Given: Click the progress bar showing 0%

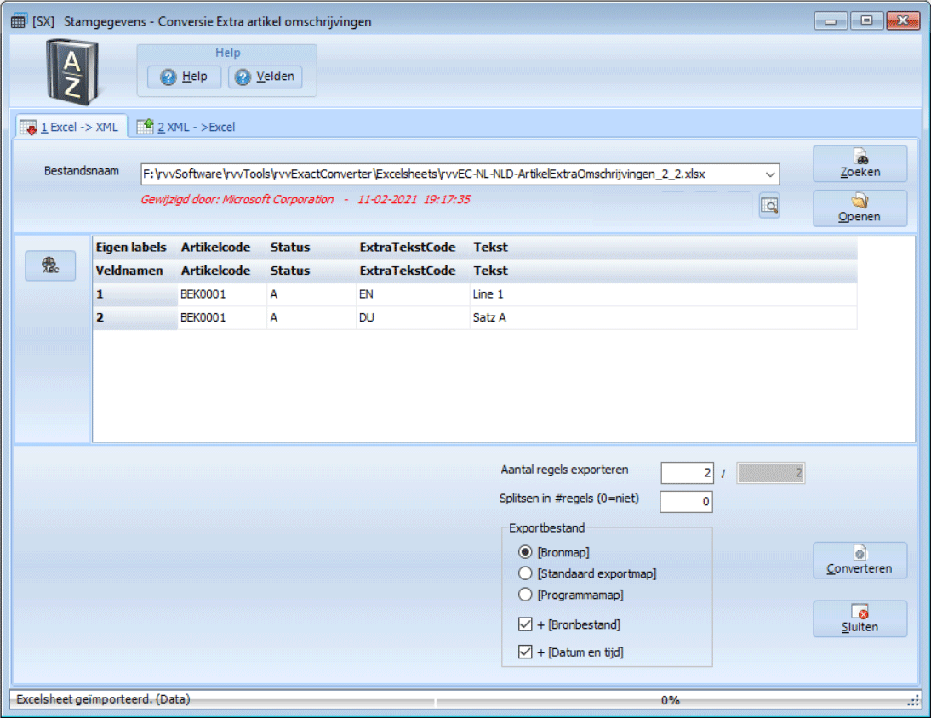Looking at the screenshot, I should (x=670, y=700).
